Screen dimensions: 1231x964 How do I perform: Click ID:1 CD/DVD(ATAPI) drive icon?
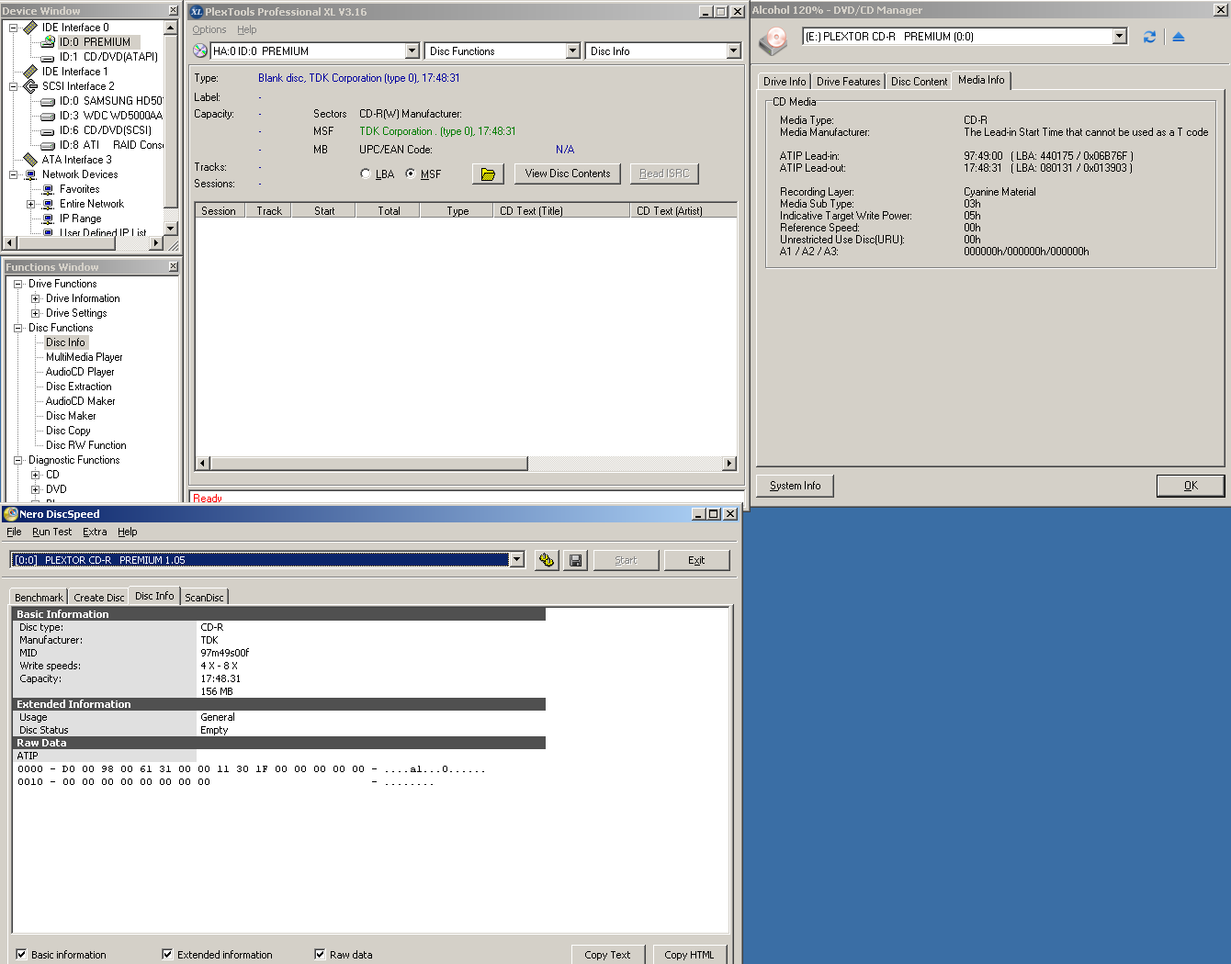(48, 57)
